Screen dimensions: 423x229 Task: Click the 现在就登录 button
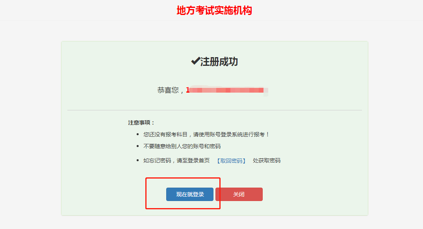pyautogui.click(x=189, y=194)
